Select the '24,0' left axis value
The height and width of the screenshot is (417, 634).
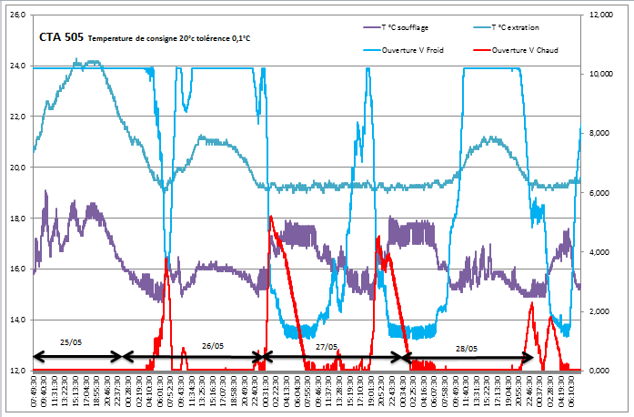(x=17, y=66)
